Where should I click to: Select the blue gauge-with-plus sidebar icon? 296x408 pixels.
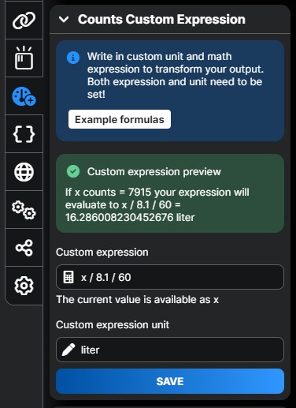[24, 96]
